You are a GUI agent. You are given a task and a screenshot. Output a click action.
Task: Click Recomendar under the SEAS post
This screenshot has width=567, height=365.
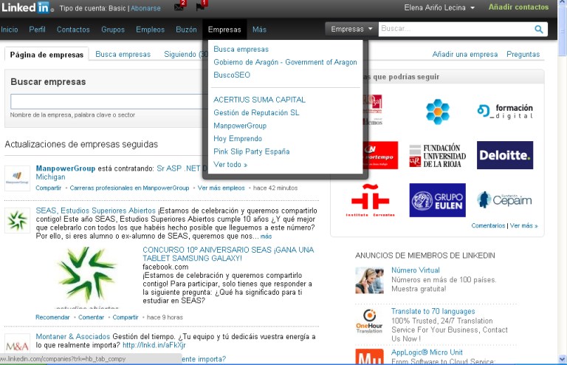[x=52, y=317]
